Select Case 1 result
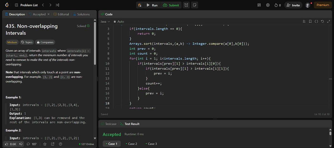This screenshot has width=334, height=148. (x=112, y=144)
